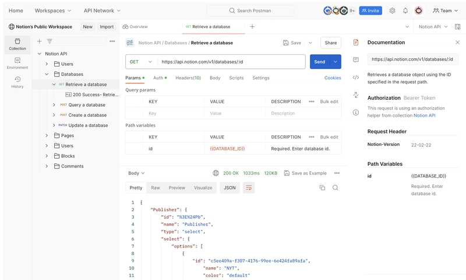The image size is (466, 280).
Task: Search within the response body
Action: pyautogui.click(x=336, y=188)
